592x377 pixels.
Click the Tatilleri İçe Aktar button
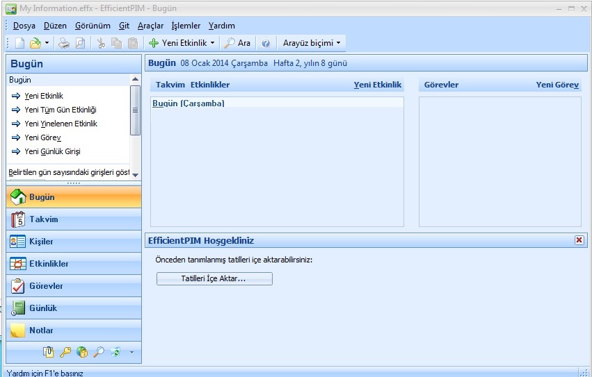coord(214,278)
